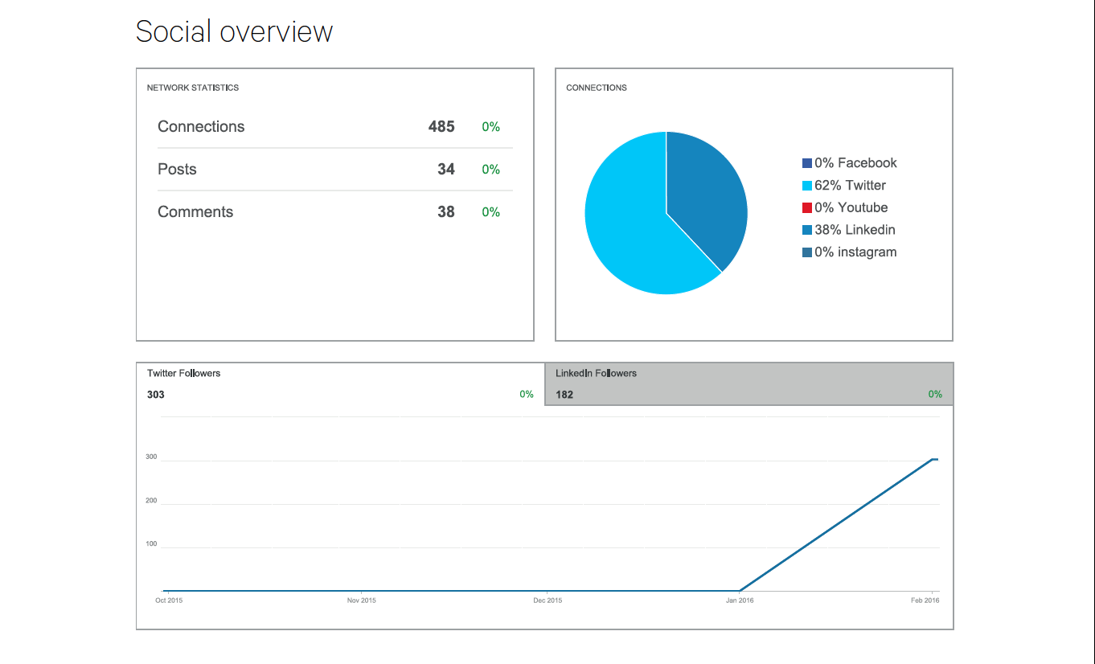The image size is (1095, 664).
Task: Click the '0% instagram' legend label
Action: [855, 252]
